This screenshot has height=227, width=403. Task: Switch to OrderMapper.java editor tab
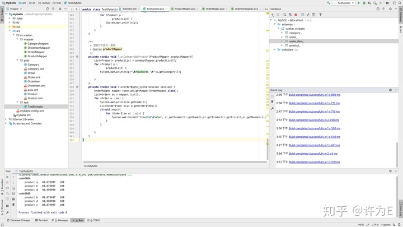tap(215, 9)
